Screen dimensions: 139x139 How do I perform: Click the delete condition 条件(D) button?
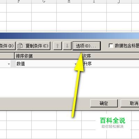pos(8,46)
